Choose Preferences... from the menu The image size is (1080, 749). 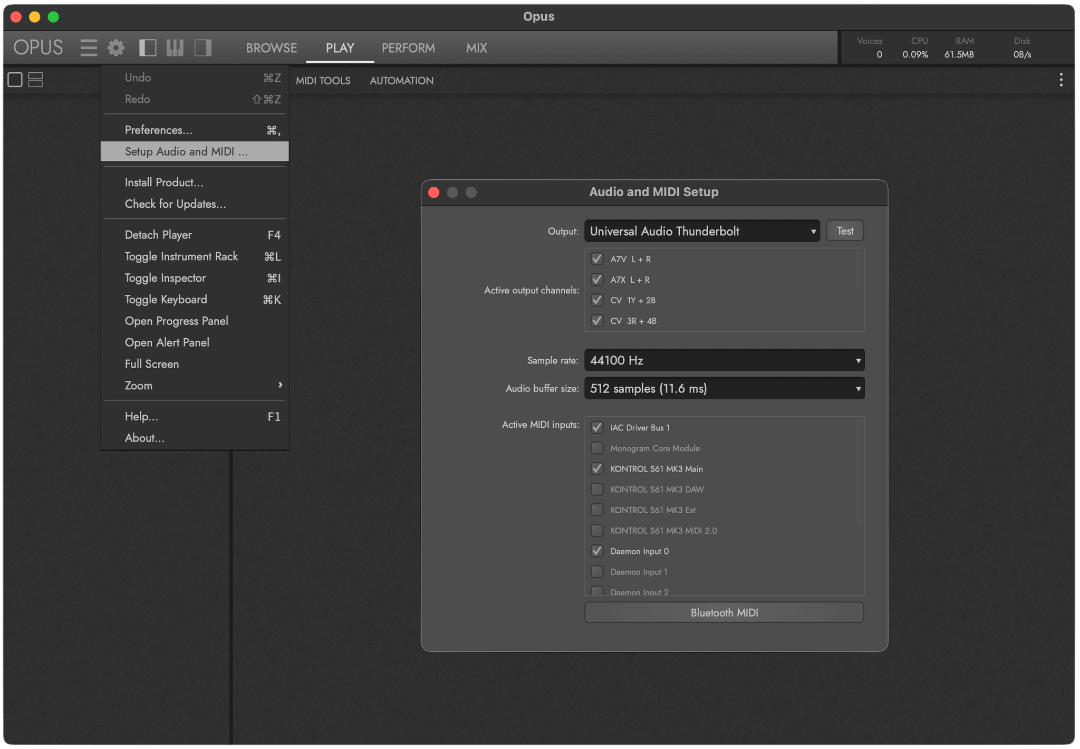click(x=195, y=130)
